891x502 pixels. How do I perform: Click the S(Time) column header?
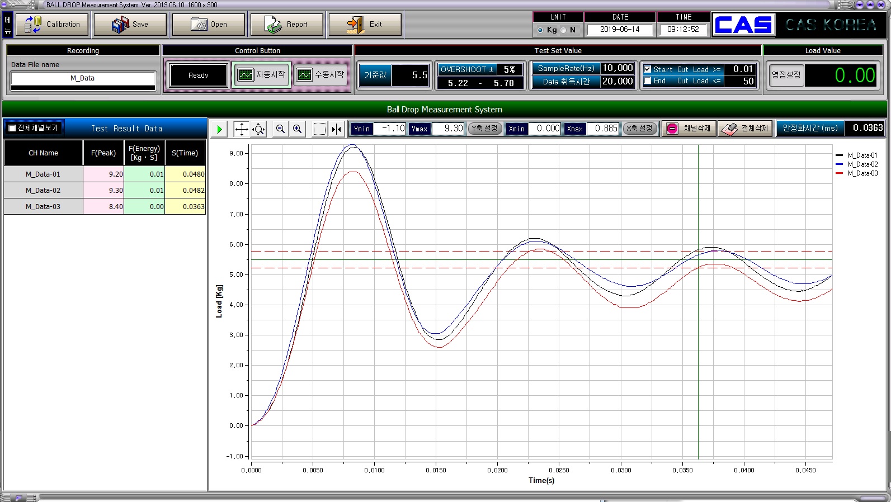point(185,153)
